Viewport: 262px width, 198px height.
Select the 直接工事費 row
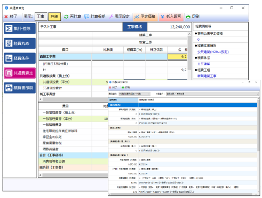coord(113,57)
